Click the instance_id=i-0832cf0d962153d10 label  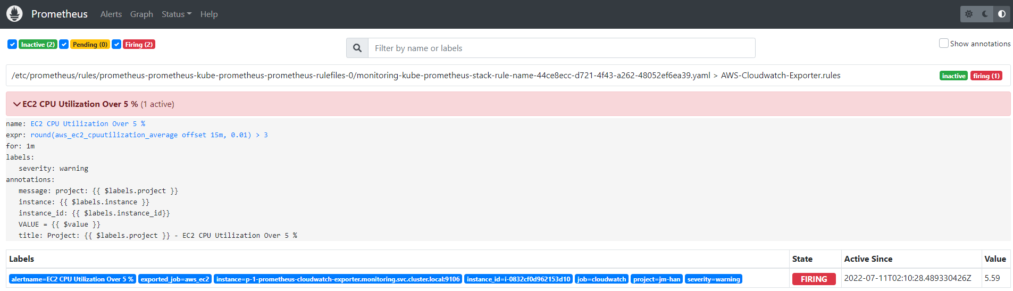518,279
